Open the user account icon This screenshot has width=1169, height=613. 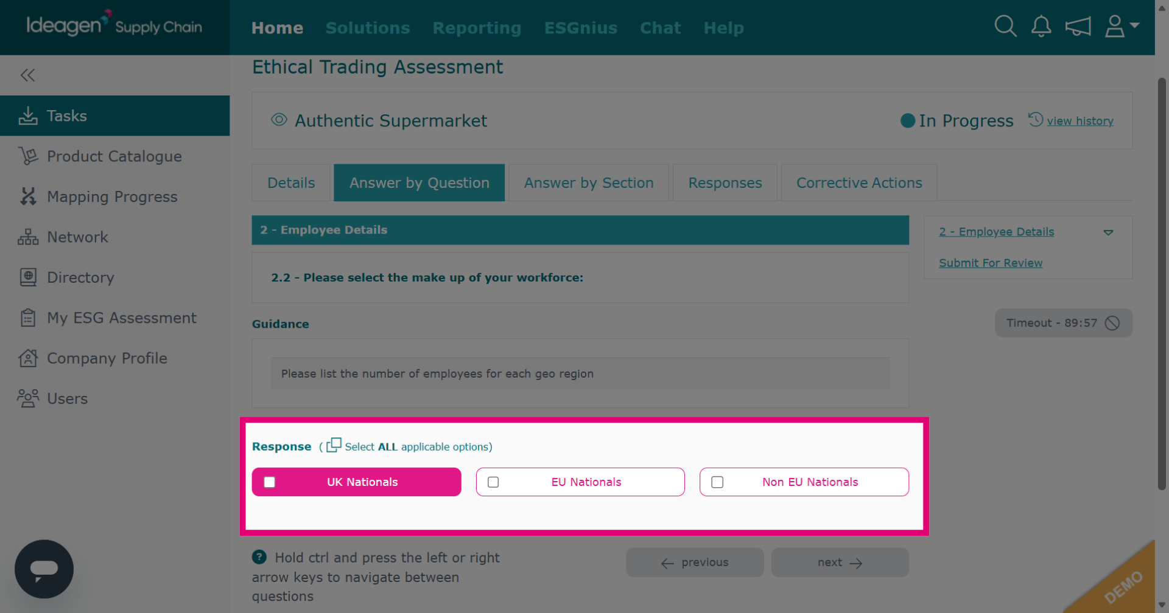(x=1115, y=26)
